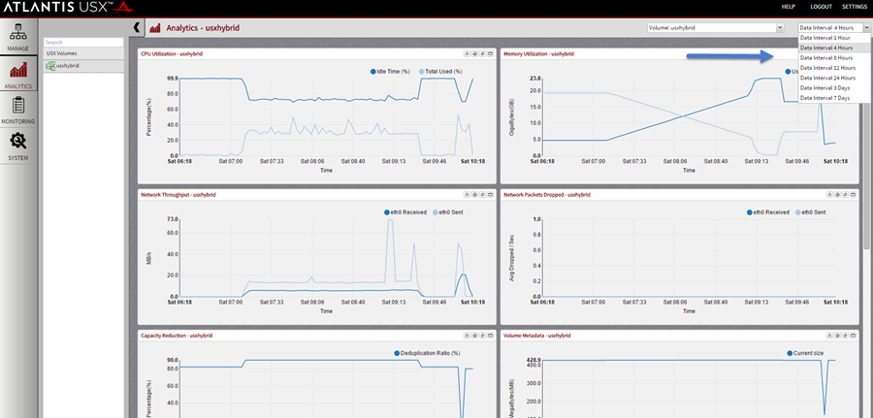
Task: Open the Manage section in sidebar
Action: tap(18, 37)
